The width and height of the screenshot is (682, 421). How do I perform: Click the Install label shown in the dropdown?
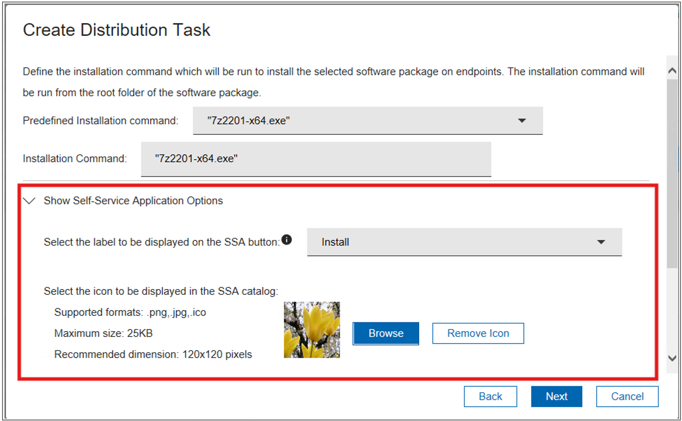click(335, 242)
